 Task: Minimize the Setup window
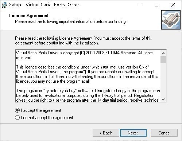pyautogui.click(x=140, y=5)
